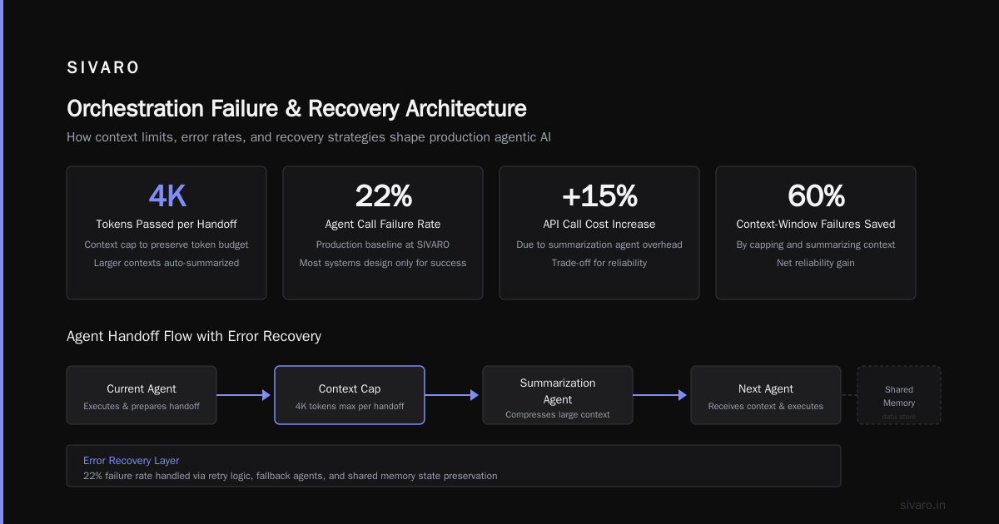Open the 60% Context-Window Failures Saved card
This screenshot has width=999, height=524.
816,233
